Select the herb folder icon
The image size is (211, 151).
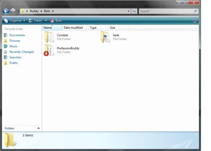[105, 37]
